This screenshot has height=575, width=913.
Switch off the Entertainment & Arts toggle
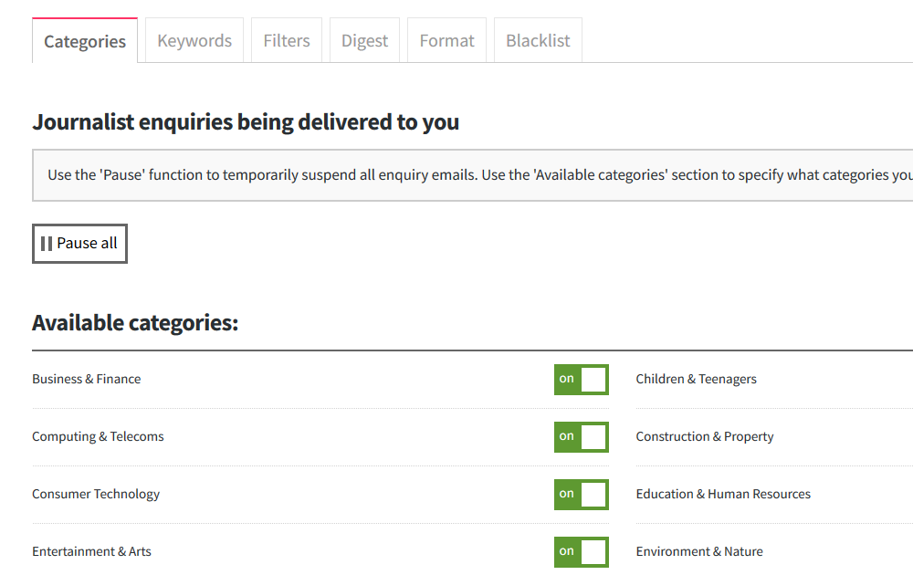click(581, 551)
